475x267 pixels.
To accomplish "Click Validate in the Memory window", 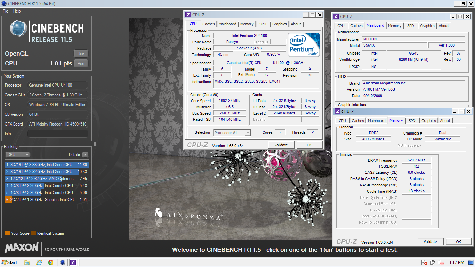I will point(430,242).
